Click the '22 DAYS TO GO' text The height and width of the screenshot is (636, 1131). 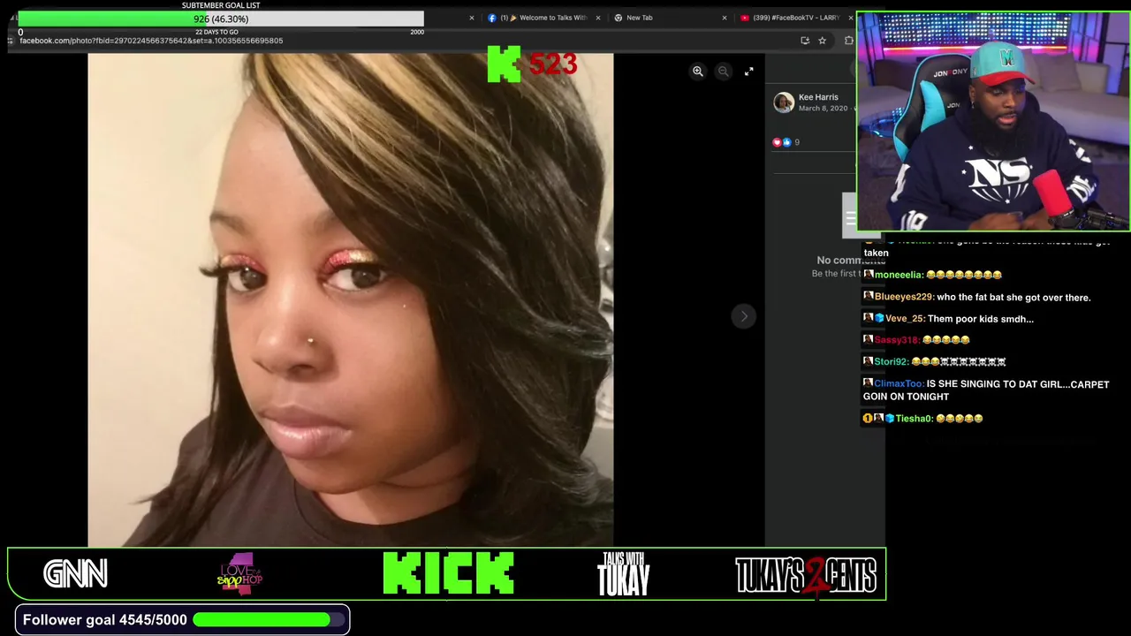pos(216,32)
